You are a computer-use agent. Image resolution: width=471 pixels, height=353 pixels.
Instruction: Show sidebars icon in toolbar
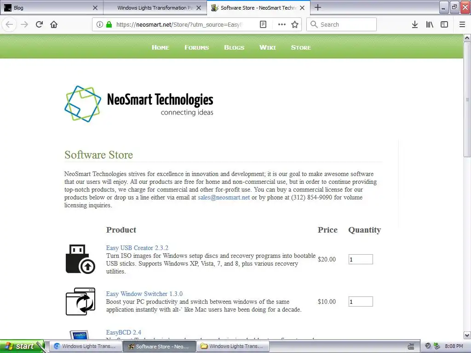444,24
